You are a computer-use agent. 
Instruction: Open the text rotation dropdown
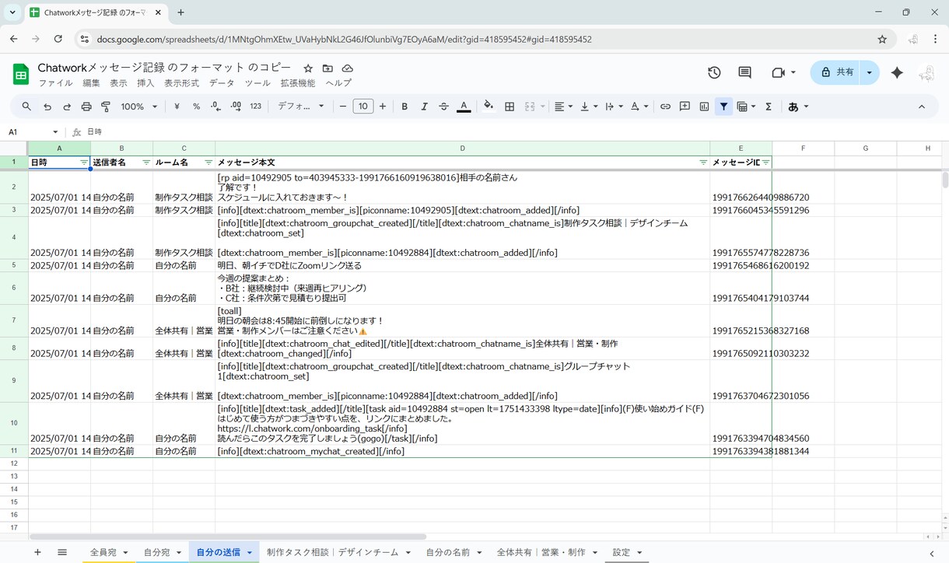(x=639, y=107)
